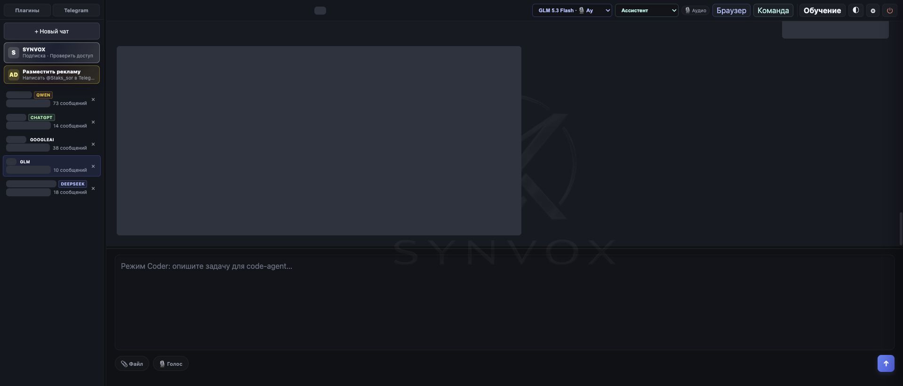Click the S avatar icon of SYNVOX
Viewport: 903px width, 386px height.
[x=14, y=52]
